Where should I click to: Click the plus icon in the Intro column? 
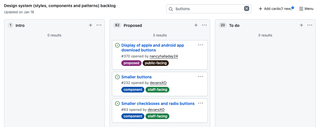[91, 25]
